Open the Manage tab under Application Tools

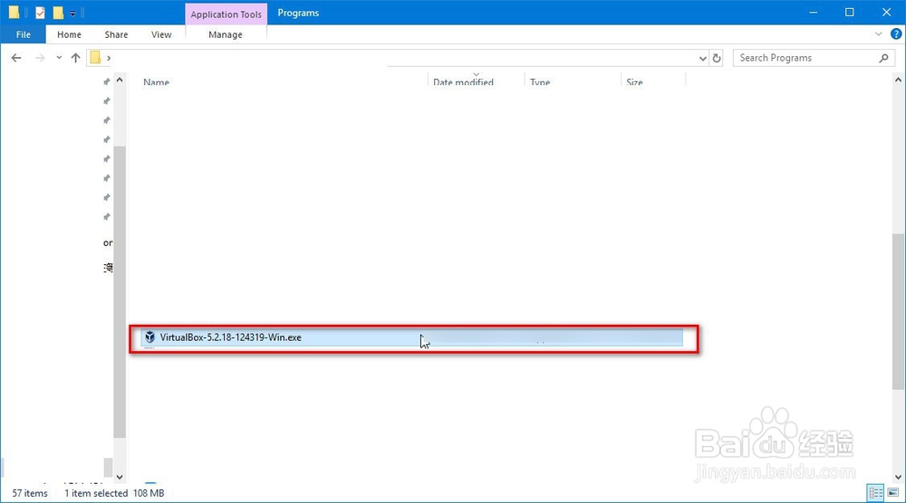[226, 34]
